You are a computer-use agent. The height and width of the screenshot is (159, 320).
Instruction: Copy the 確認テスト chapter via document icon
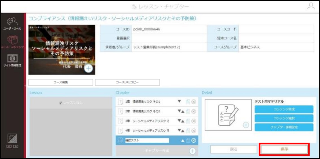tap(188, 140)
